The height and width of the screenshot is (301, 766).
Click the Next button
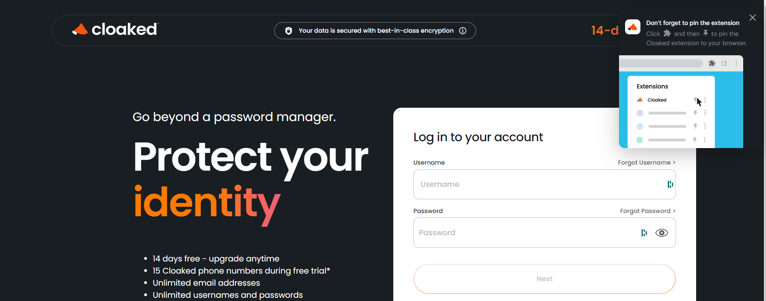544,279
